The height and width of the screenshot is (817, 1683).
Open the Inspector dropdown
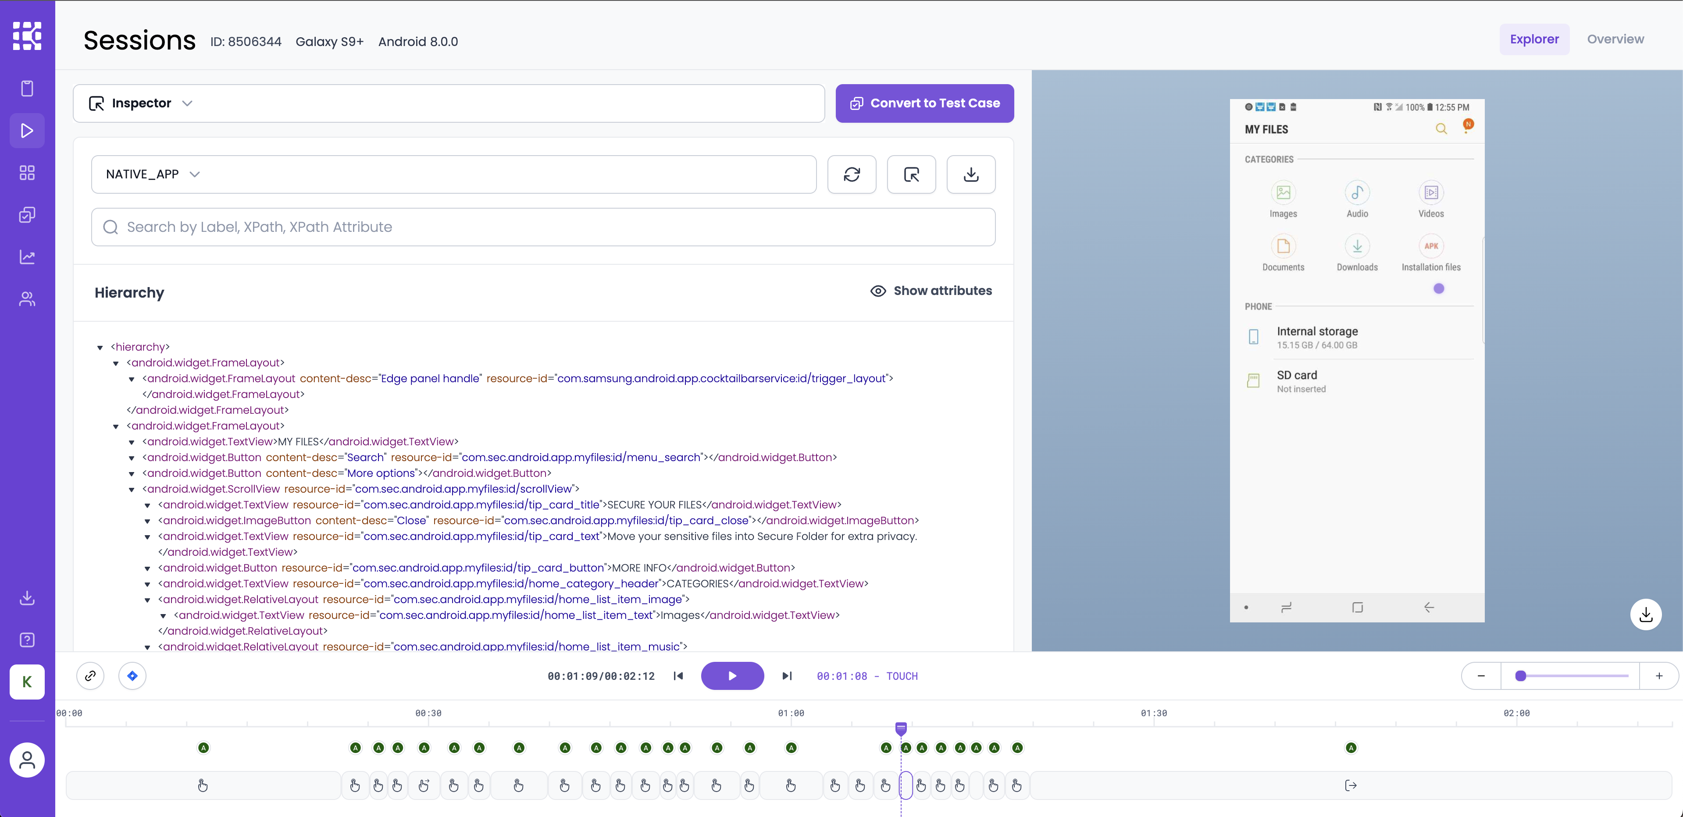141,103
